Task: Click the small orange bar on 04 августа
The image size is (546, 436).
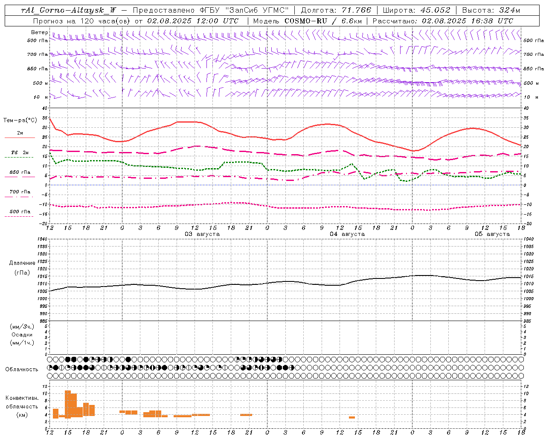Action: coord(352,417)
